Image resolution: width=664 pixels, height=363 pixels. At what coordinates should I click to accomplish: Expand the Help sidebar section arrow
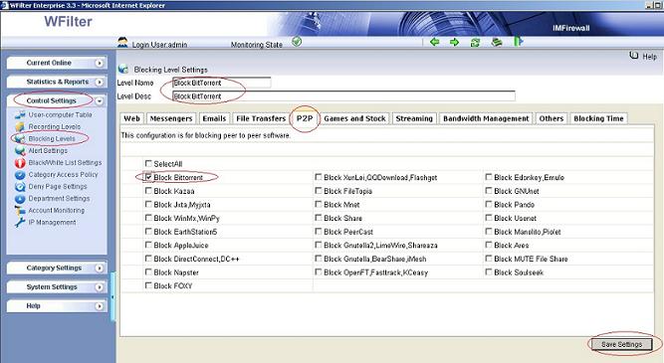pyautogui.click(x=100, y=306)
